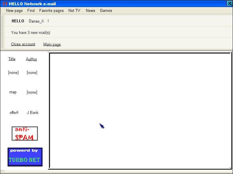The height and width of the screenshot is (174, 233).
Task: Close the HELLO Network e-mail window
Action: [230, 3]
